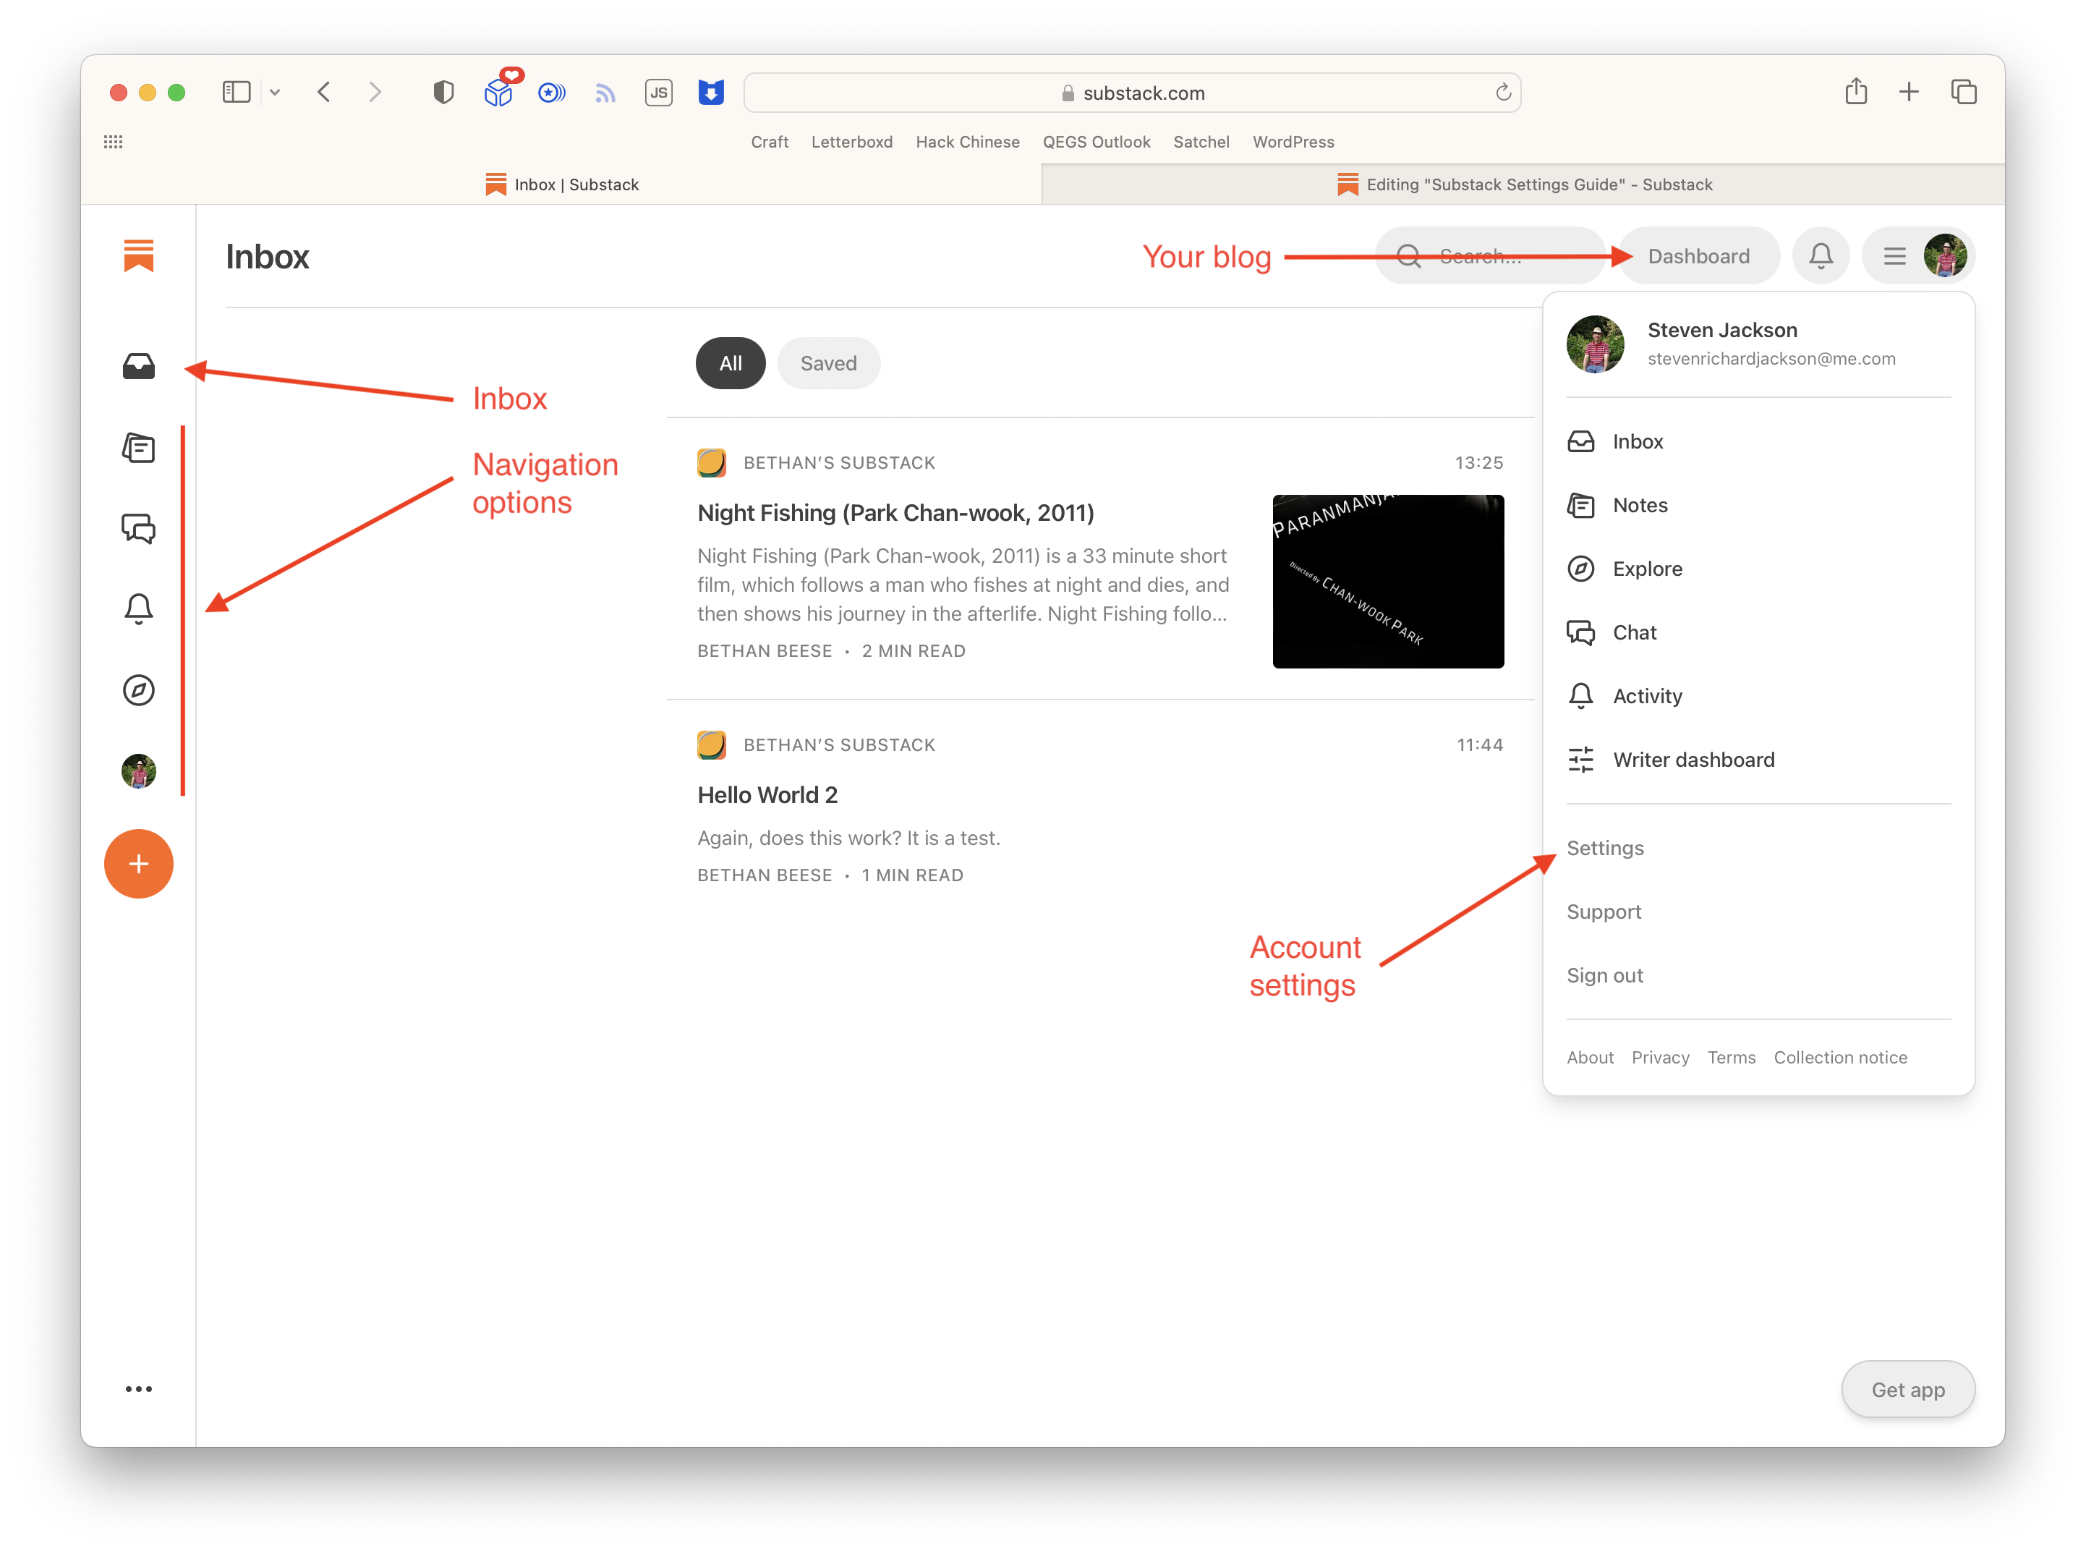Choose Inbox in the profile dropdown menu
Image resolution: width=2086 pixels, height=1554 pixels.
[1759, 441]
